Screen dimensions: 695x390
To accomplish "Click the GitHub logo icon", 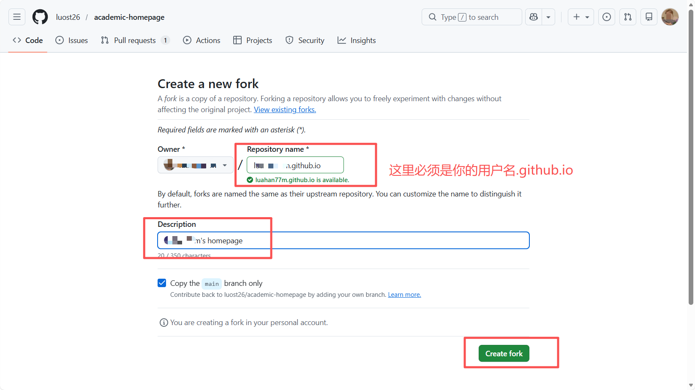I will [x=40, y=17].
